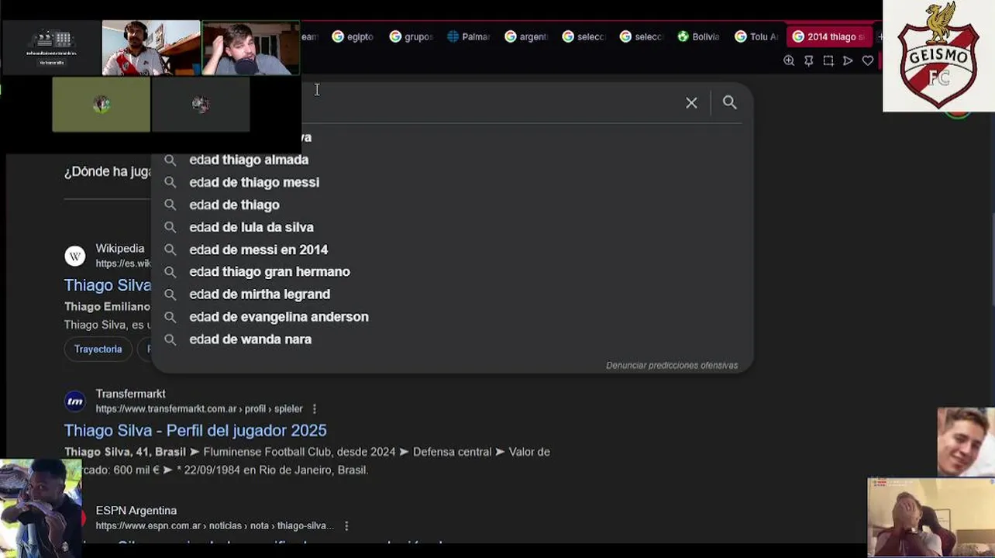Select the highlighted participant wearing headphones
The image size is (995, 558).
point(250,47)
